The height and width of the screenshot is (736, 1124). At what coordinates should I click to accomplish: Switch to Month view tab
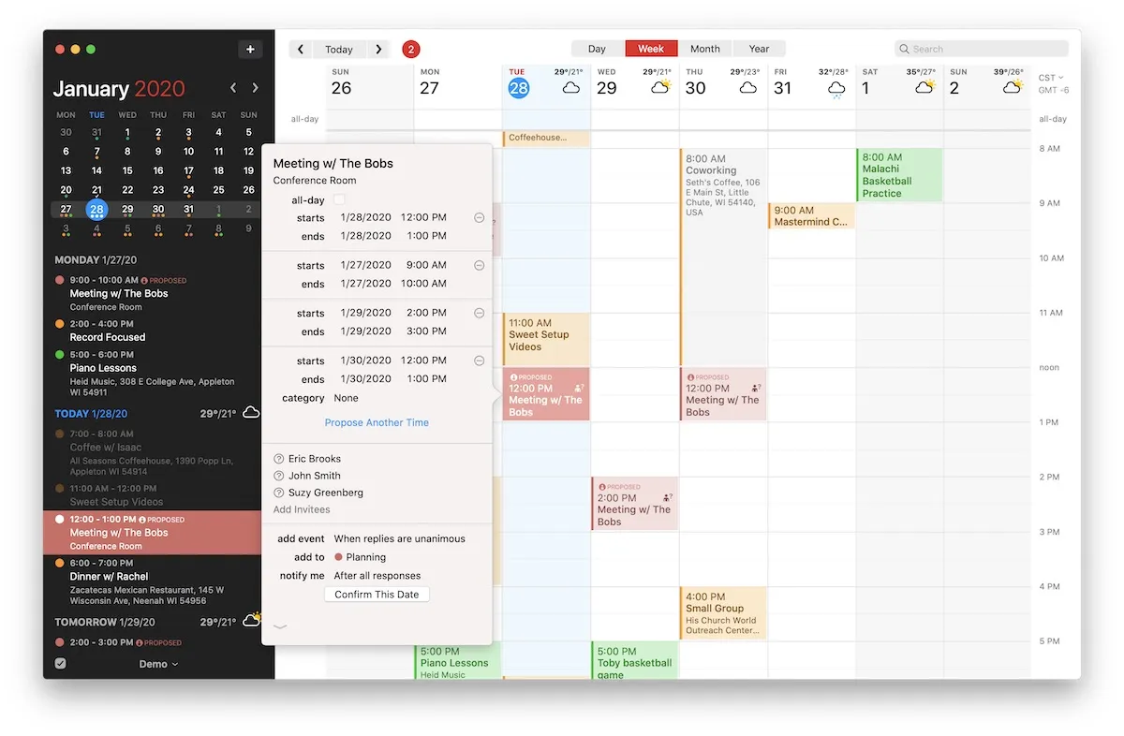704,49
